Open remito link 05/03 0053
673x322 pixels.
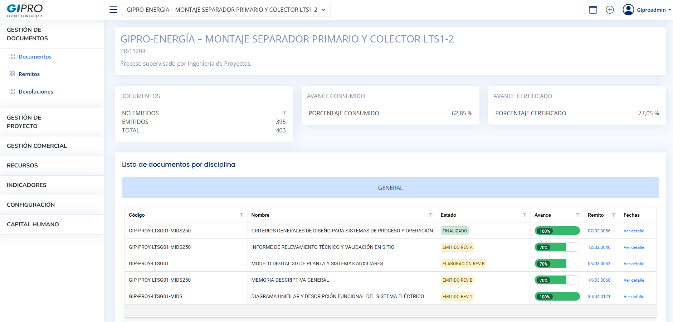click(x=599, y=263)
